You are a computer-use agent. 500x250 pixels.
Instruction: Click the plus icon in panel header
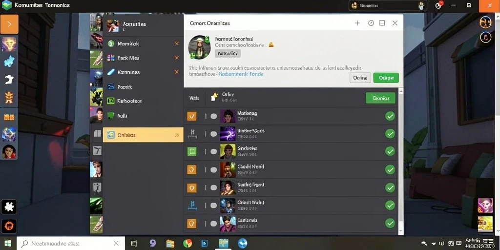tap(357, 23)
